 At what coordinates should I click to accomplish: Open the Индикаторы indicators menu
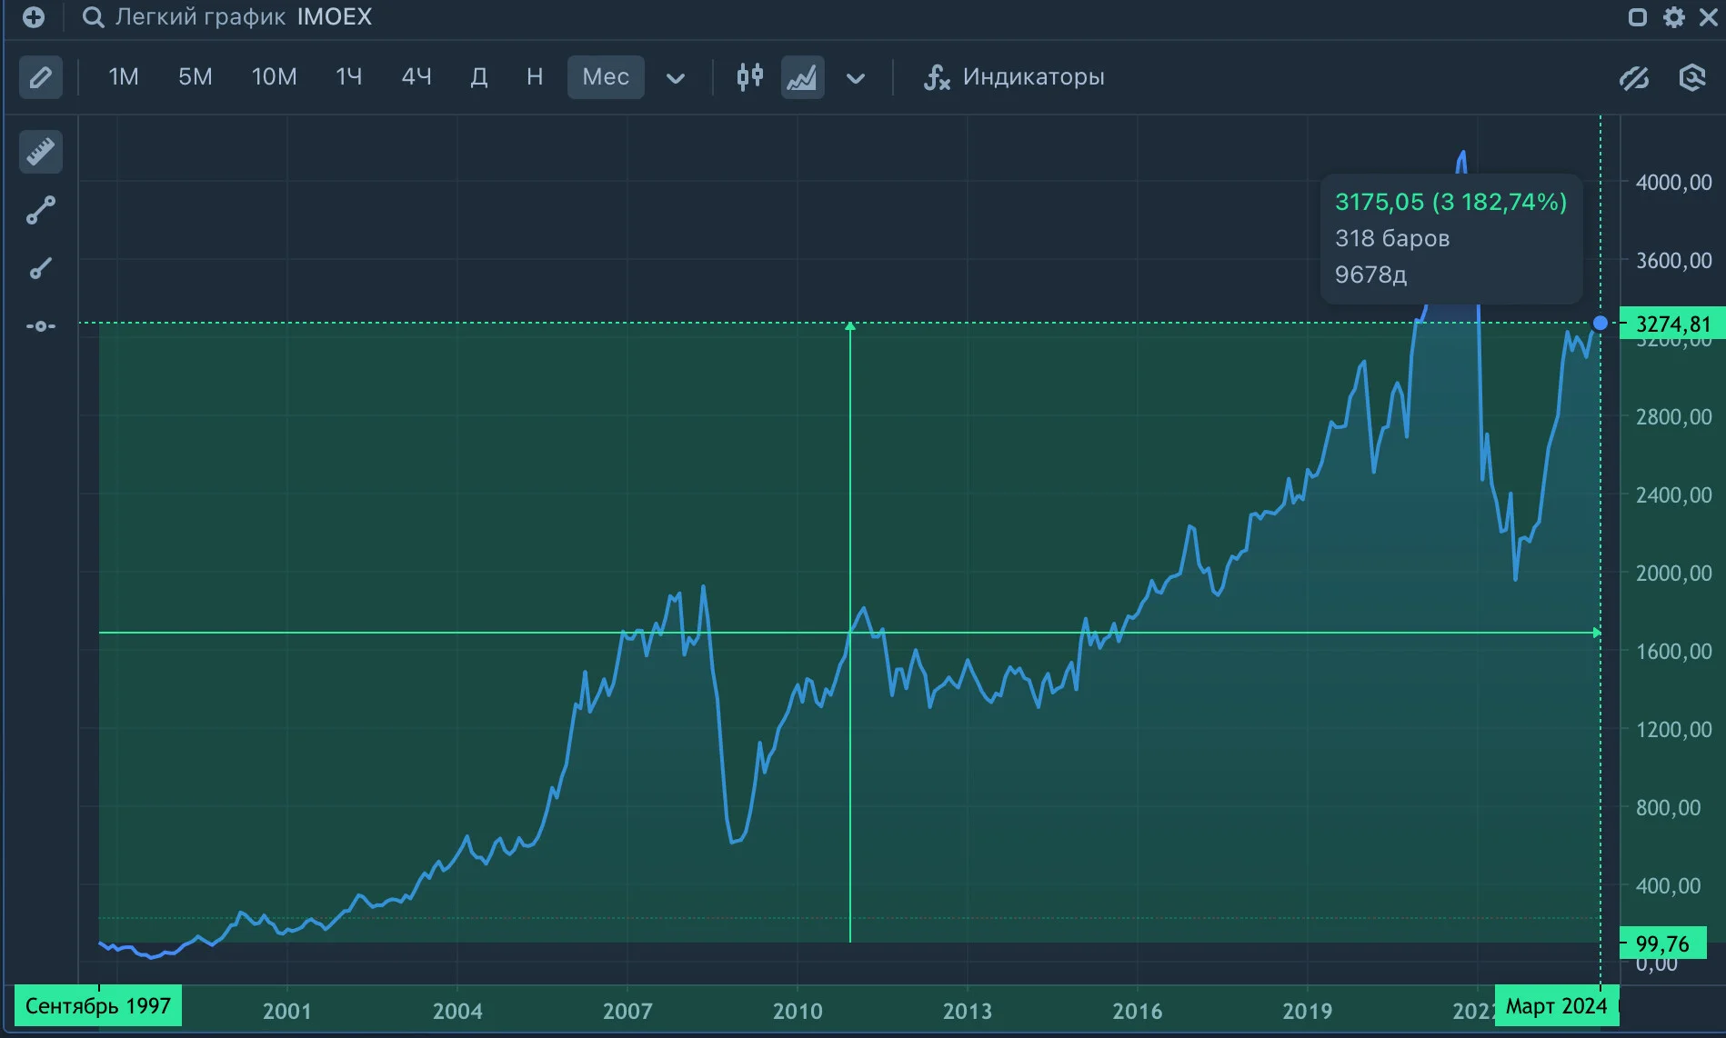[x=1014, y=77]
